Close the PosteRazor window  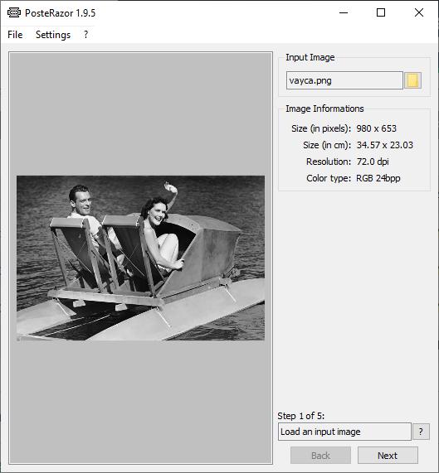(419, 12)
